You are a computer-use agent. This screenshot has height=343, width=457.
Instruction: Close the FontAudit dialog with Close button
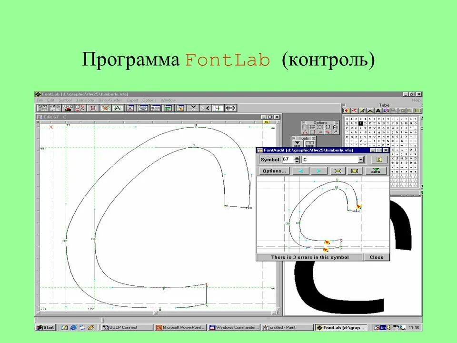[376, 257]
